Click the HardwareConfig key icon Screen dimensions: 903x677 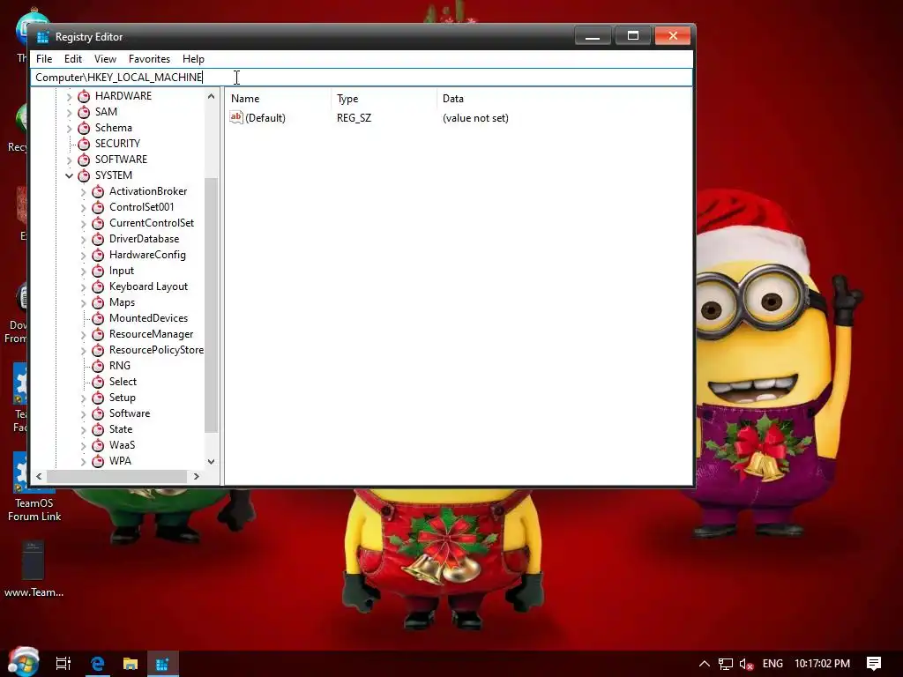click(99, 255)
